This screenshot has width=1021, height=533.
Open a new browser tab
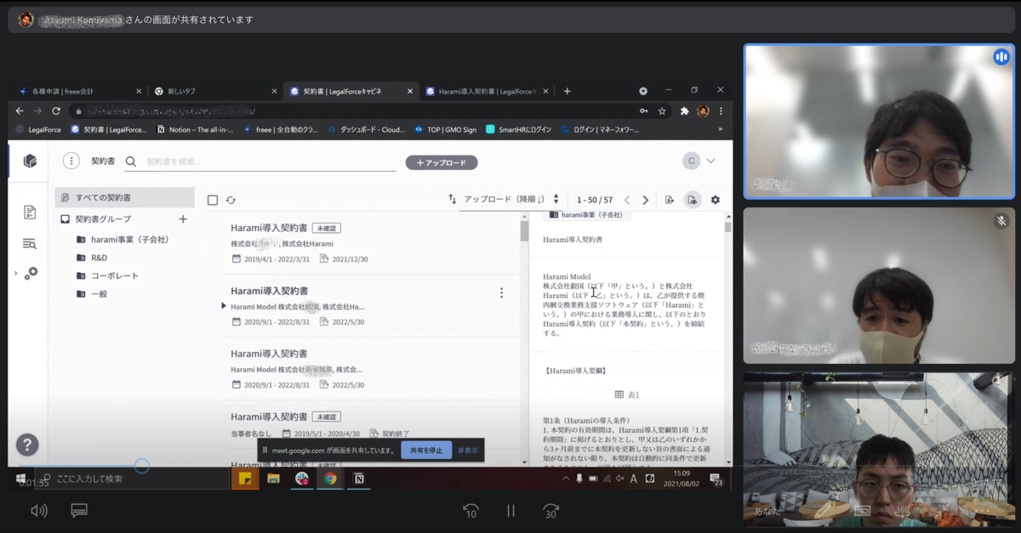pos(568,91)
